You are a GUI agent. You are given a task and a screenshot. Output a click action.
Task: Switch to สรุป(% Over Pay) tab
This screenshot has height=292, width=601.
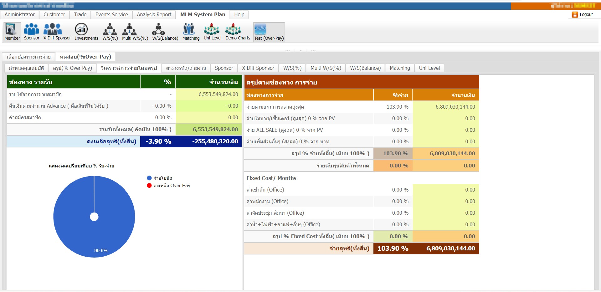tap(72, 68)
